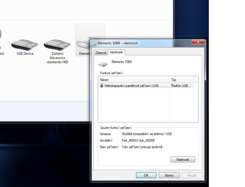Click the Řadiče USB... type cell
245x187 pixels.
click(x=181, y=86)
